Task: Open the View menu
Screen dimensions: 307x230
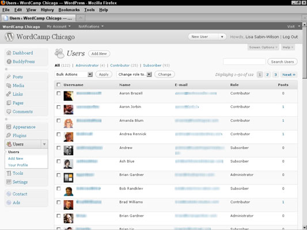Action: pyautogui.click(x=31, y=10)
